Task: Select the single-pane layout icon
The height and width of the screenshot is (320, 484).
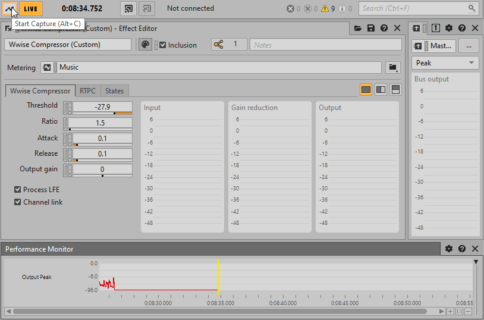Action: (x=366, y=89)
